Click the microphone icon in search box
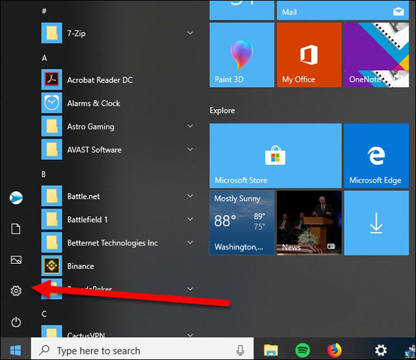 point(240,350)
